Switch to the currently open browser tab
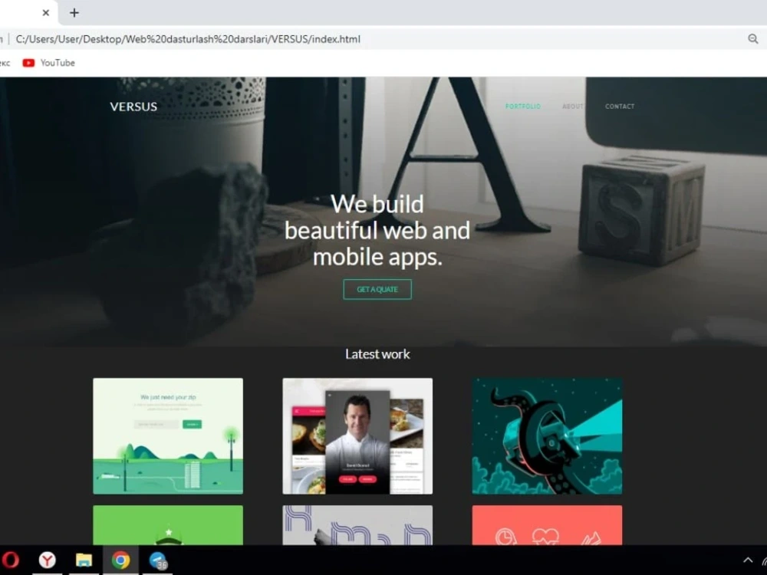This screenshot has height=575, width=767. [x=23, y=13]
